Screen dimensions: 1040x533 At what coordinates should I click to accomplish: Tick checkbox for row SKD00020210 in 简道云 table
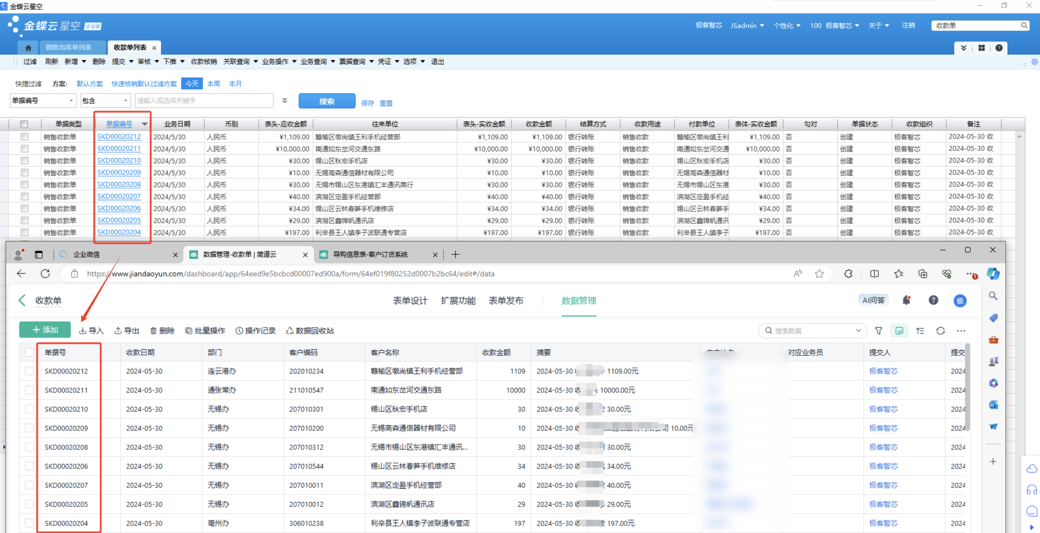coord(29,409)
